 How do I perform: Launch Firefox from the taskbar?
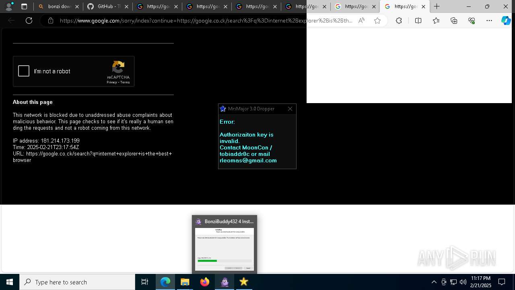click(205, 282)
